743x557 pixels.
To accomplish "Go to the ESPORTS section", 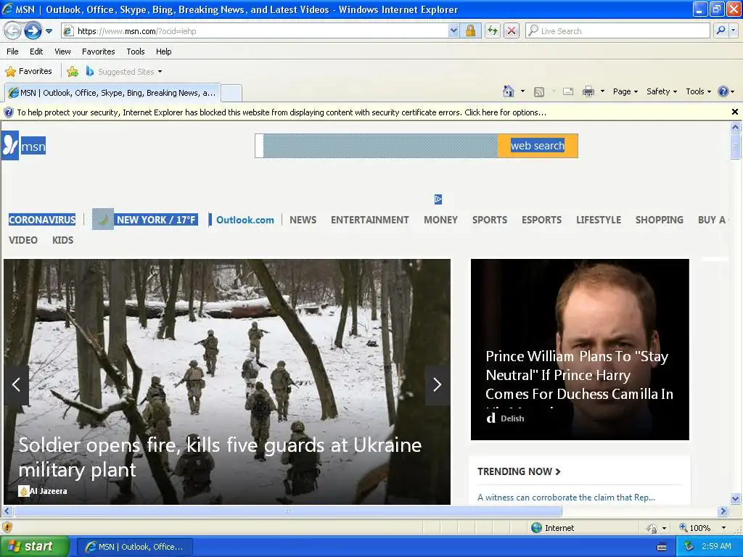I will coord(541,220).
